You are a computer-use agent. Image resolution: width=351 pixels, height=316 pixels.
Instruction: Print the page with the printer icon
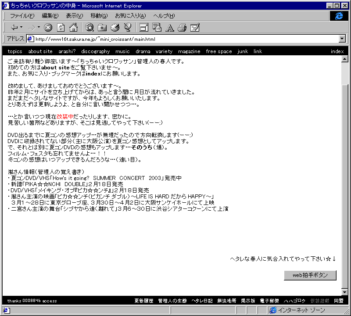[182, 28]
